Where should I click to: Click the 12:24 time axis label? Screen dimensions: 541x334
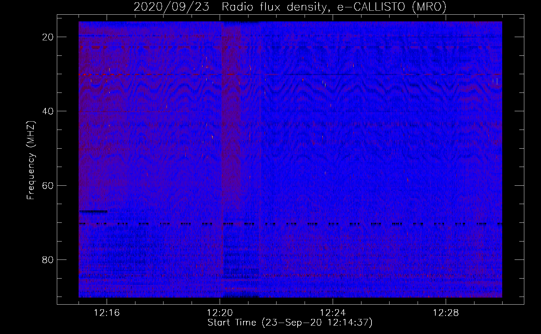tap(333, 313)
